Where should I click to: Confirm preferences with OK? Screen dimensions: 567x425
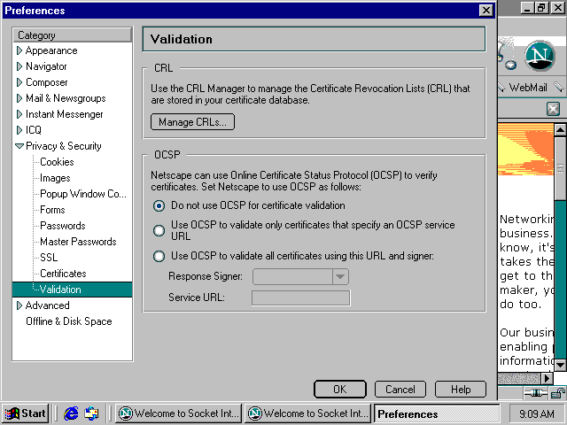(x=340, y=390)
